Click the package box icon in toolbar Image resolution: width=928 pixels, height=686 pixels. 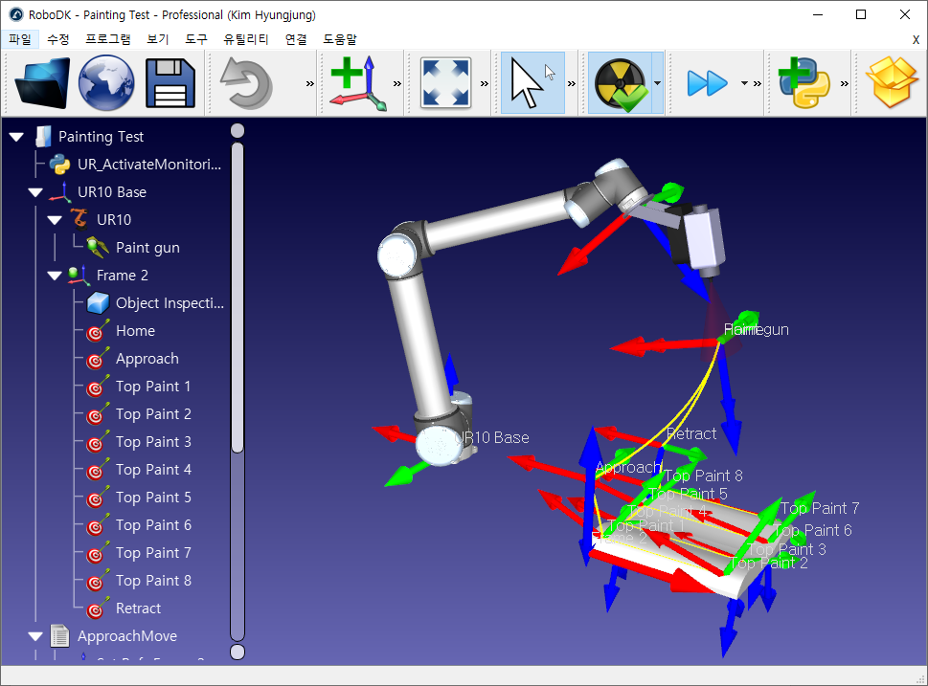tap(892, 83)
